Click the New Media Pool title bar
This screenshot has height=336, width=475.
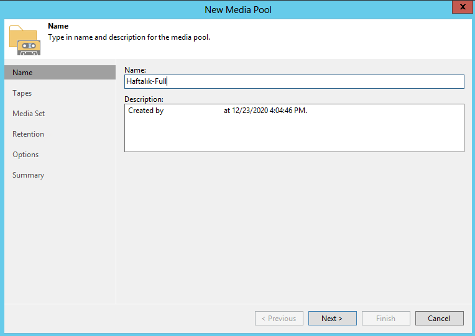coord(237,9)
